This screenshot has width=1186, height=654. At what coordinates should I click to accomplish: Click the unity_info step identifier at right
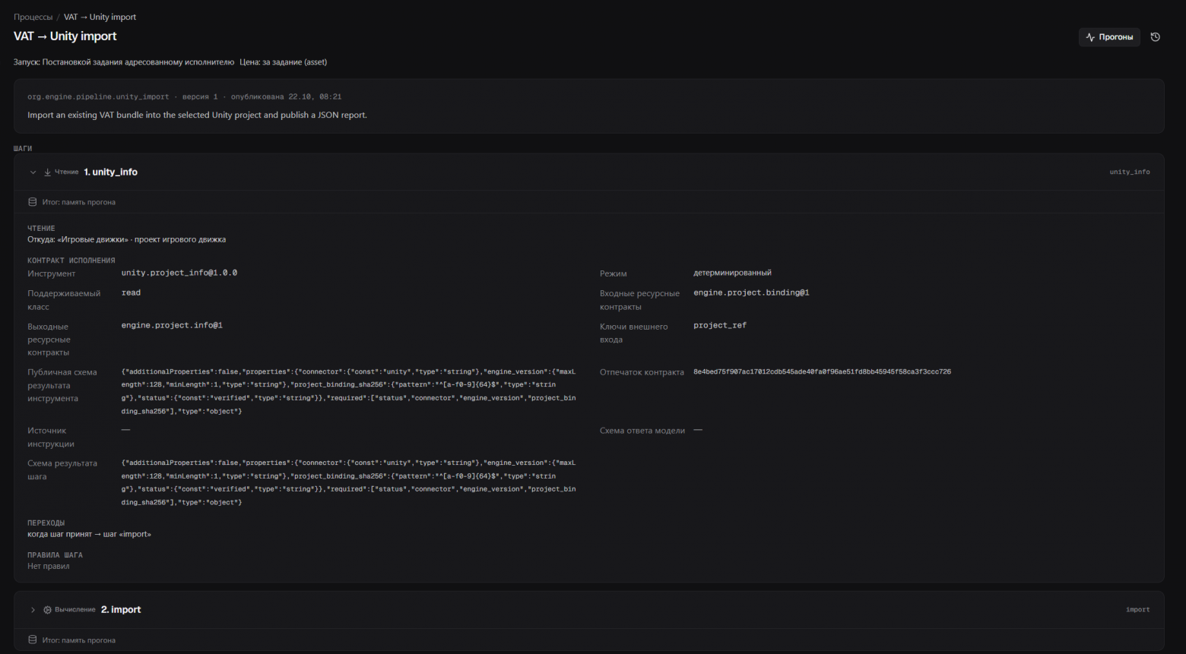pyautogui.click(x=1130, y=172)
